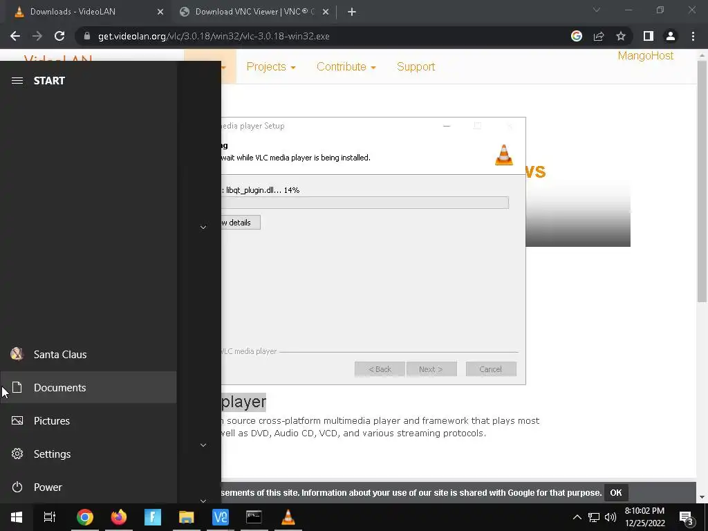
Task: Open the notification center icon
Action: 687,517
